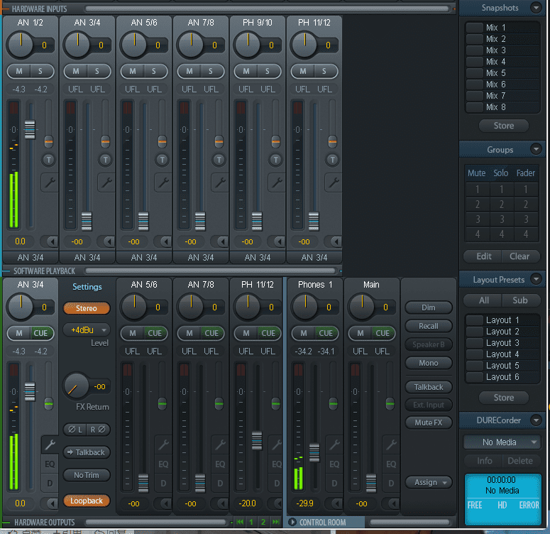Jump to last page of hardware outputs

[276, 522]
